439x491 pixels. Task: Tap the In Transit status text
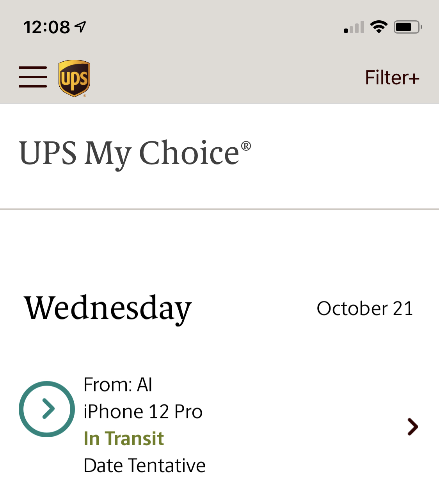click(124, 438)
